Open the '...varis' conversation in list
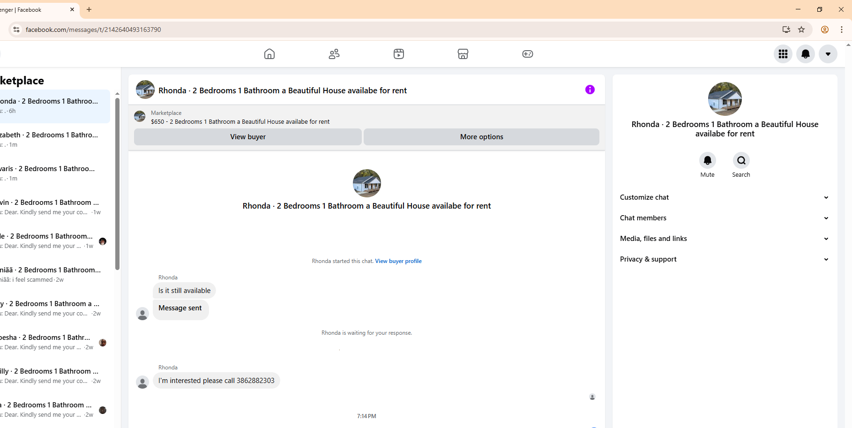Viewport: 852px width, 428px height. tap(55, 173)
